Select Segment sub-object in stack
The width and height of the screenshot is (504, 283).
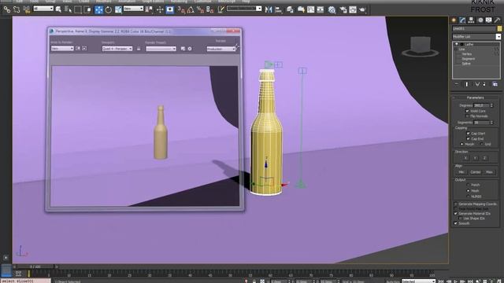pyautogui.click(x=469, y=59)
